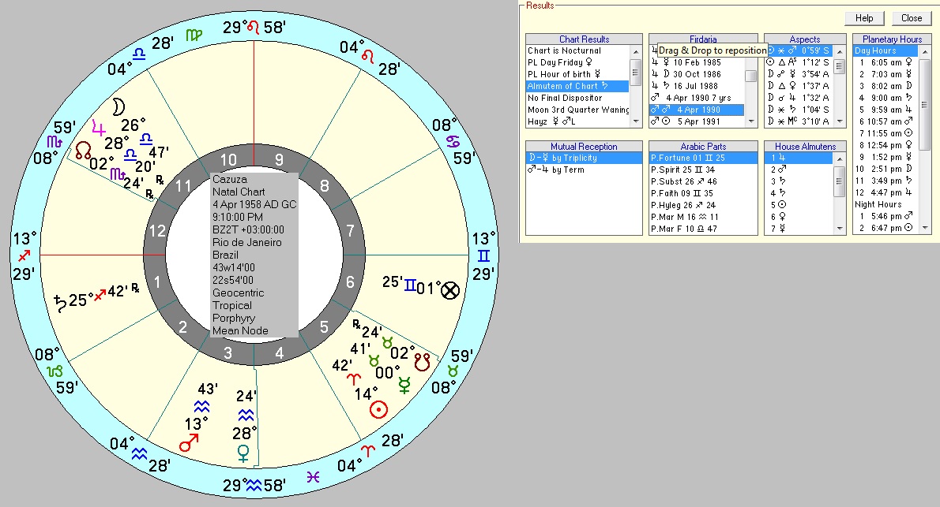Click the Sagittarius arrow at the 13° ascendant cusp

[x=24, y=255]
